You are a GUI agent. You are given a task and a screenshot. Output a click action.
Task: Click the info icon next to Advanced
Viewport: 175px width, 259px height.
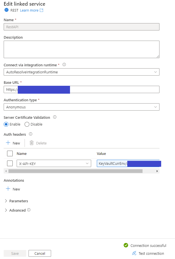(29, 210)
